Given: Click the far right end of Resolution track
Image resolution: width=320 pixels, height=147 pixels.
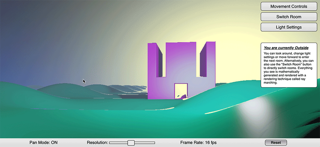Looking at the screenshot, I should click(154, 143).
